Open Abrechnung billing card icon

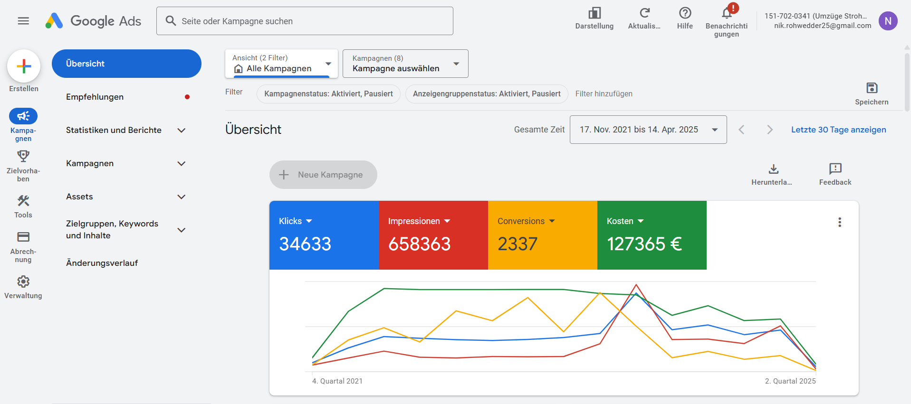(x=23, y=237)
